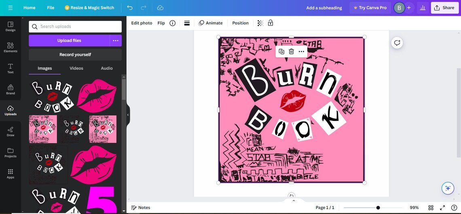The width and height of the screenshot is (461, 214).
Task: Open the Animate option
Action: coord(211,23)
